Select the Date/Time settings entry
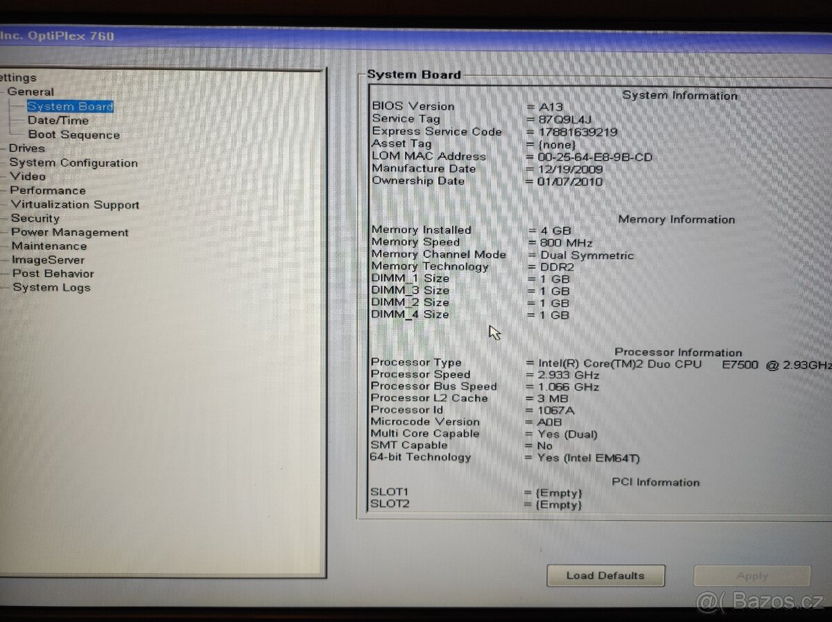 tap(60, 120)
